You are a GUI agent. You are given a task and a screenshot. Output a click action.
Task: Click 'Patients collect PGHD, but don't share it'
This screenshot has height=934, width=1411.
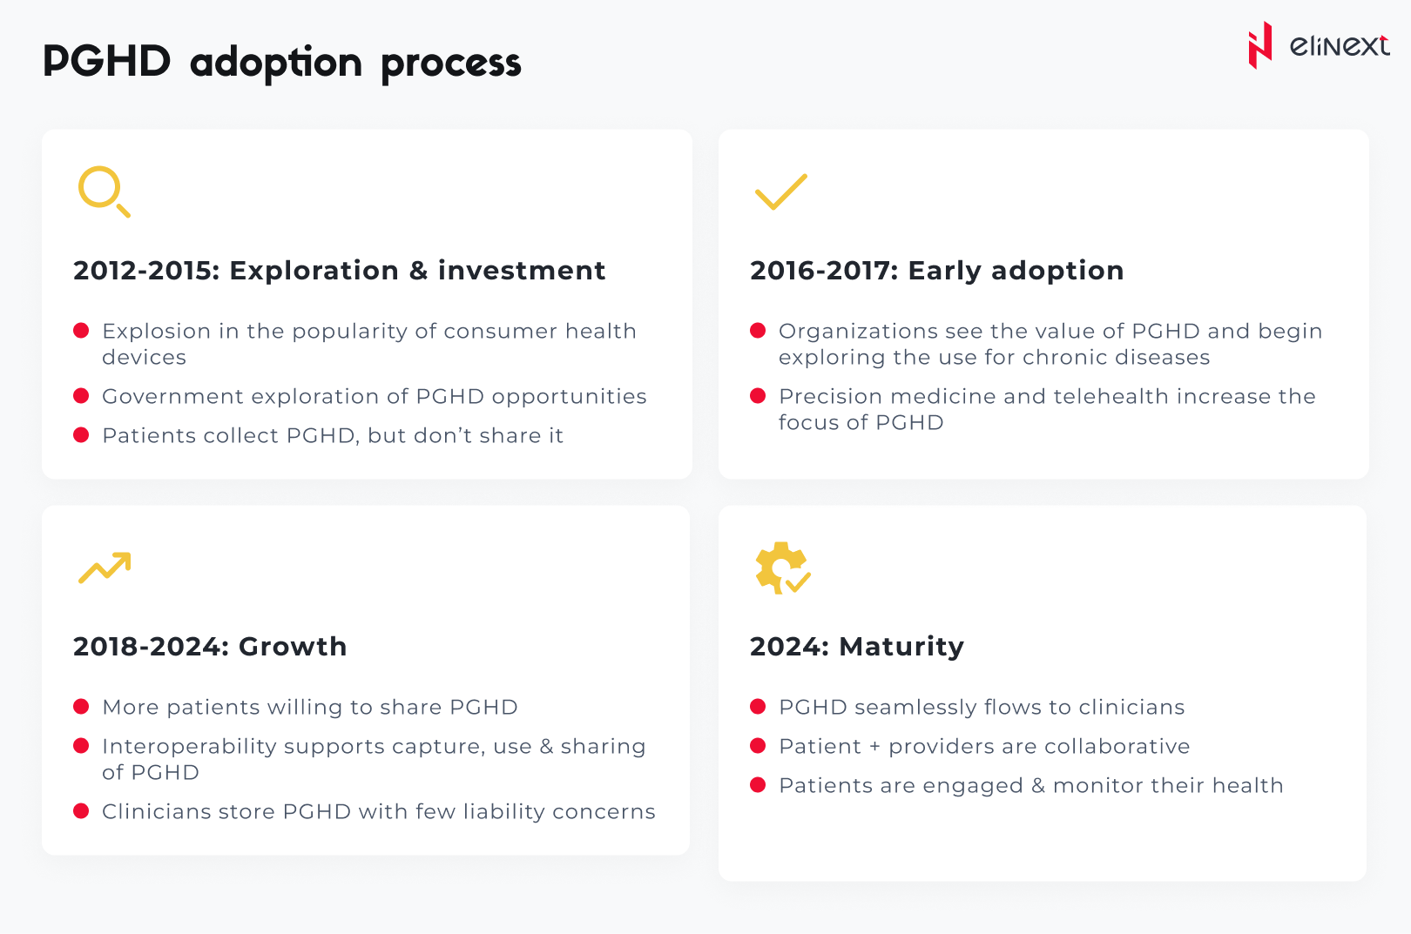tap(333, 435)
